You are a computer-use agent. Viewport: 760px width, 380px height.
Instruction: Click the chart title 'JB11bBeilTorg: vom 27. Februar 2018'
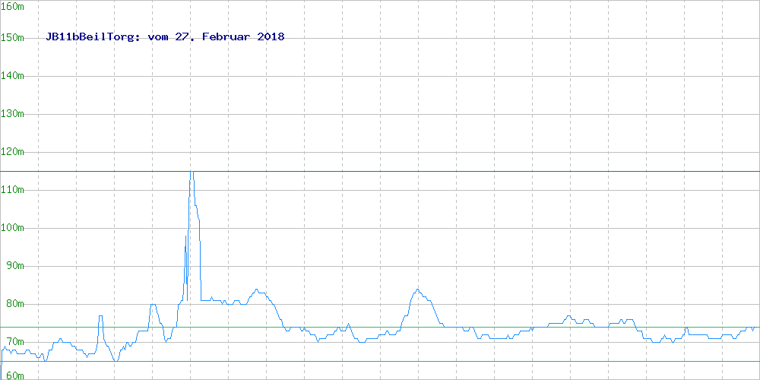(x=165, y=36)
